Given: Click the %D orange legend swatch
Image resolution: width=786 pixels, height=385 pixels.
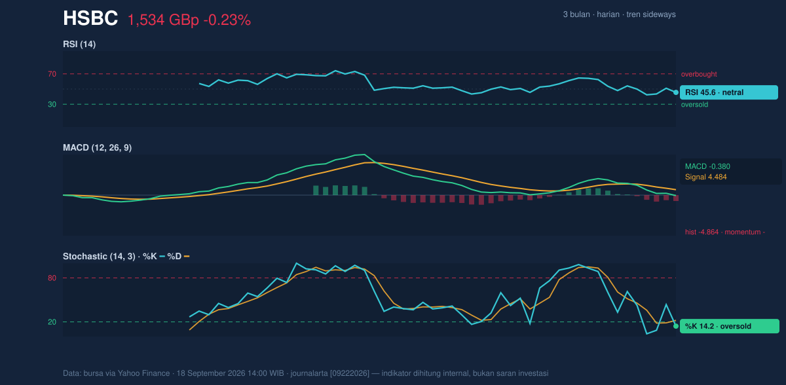Looking at the screenshot, I should click(x=186, y=257).
